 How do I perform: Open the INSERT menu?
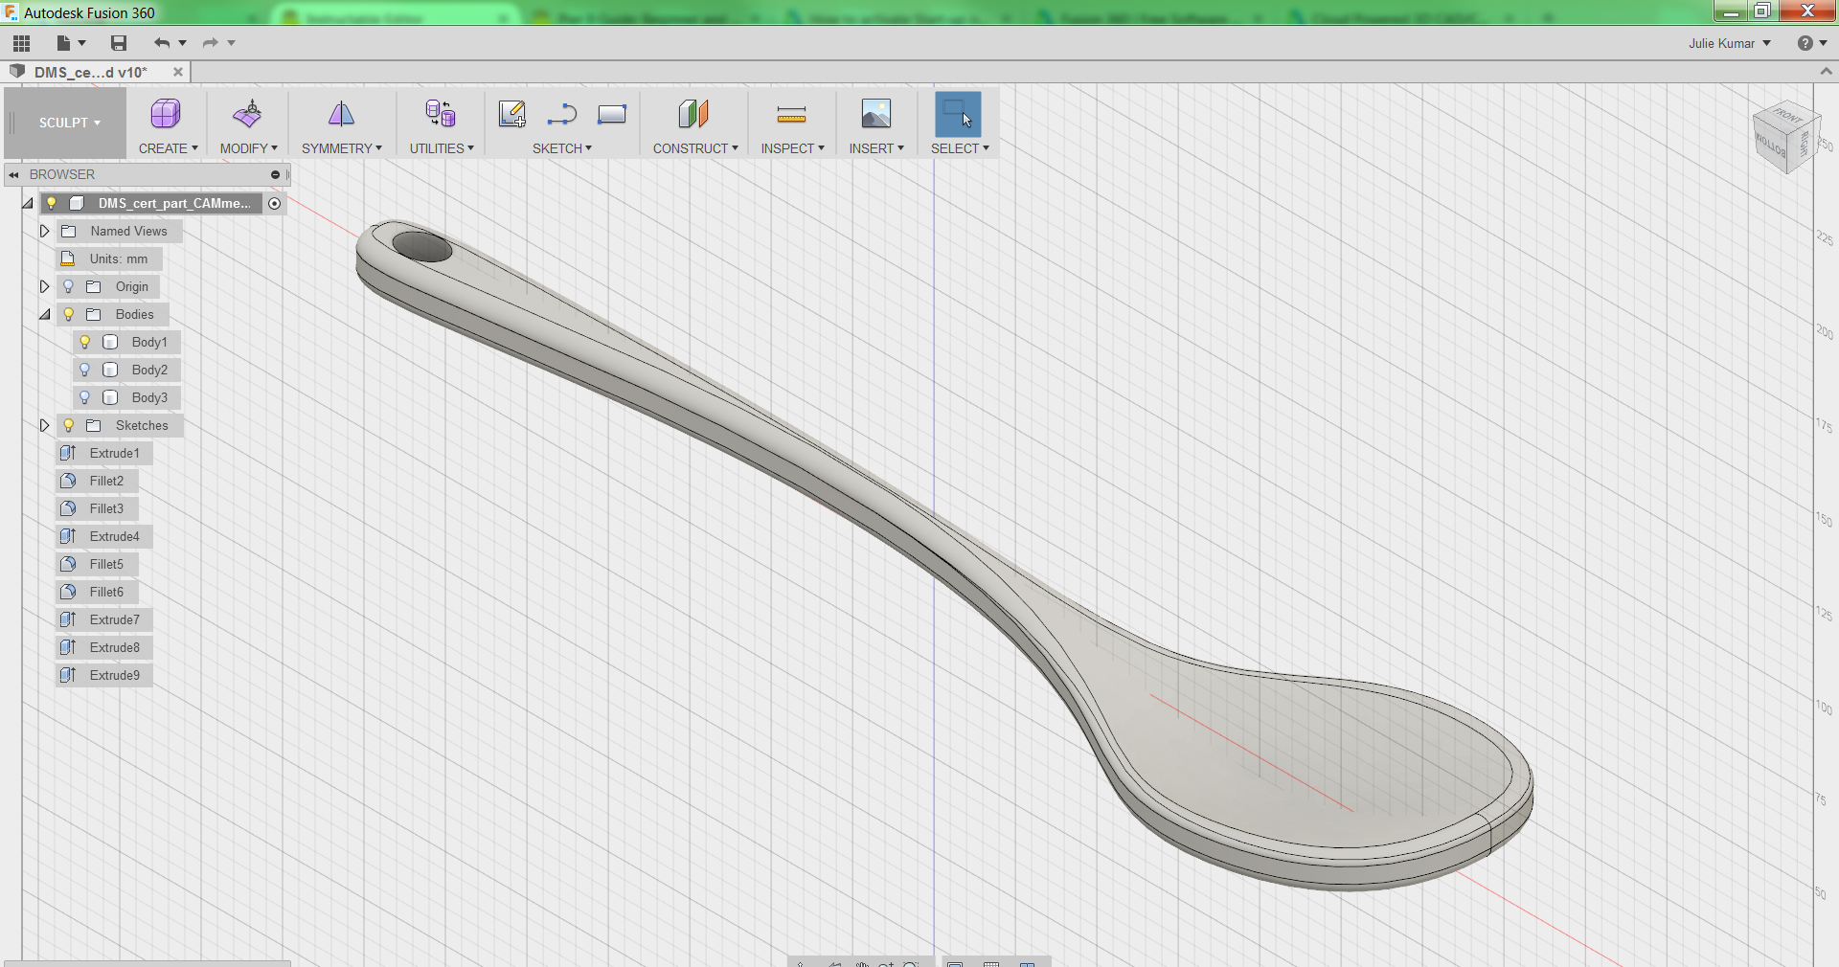tap(876, 148)
